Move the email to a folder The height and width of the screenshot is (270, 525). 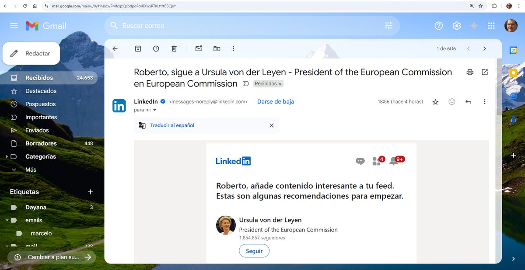click(217, 48)
